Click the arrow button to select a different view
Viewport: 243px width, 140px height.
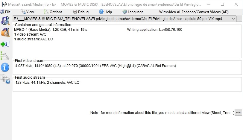(238, 112)
